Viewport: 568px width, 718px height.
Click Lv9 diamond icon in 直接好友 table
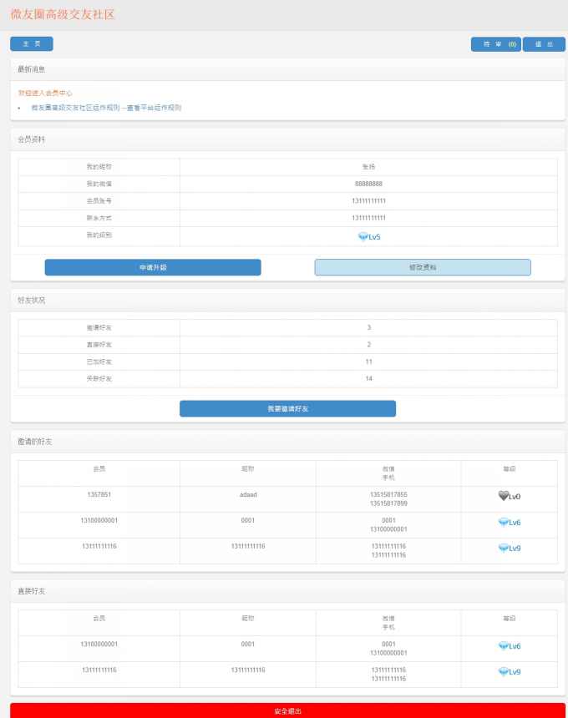pyautogui.click(x=503, y=672)
